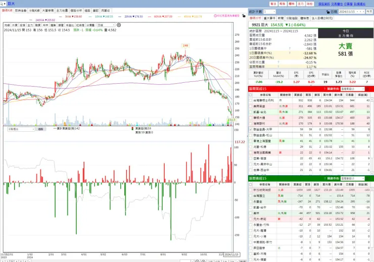Viewport: 374px width, 262px height.
Task: Expand the 分點進出 indicator dropdown
Action: click(21, 129)
